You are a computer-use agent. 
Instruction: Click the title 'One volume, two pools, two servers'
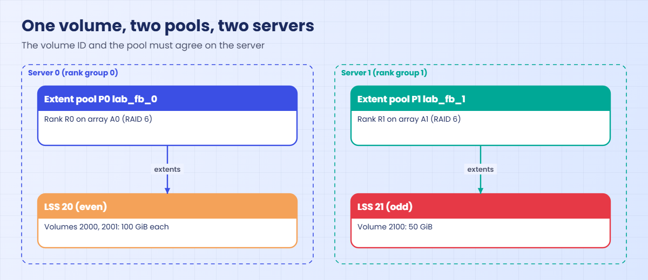167,26
